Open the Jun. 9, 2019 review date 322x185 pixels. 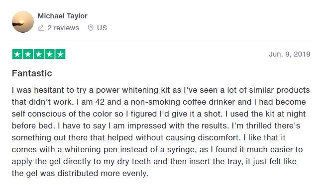coord(290,54)
